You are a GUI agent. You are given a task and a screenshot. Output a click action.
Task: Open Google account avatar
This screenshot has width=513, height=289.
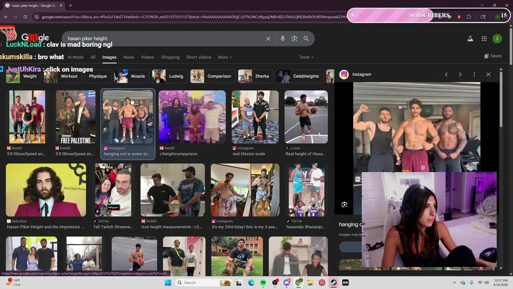pyautogui.click(x=497, y=39)
